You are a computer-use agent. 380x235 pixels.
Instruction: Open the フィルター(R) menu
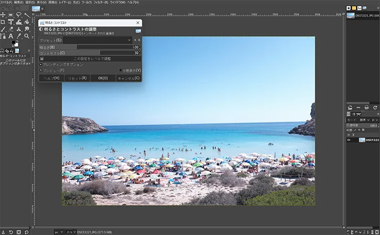[101, 3]
